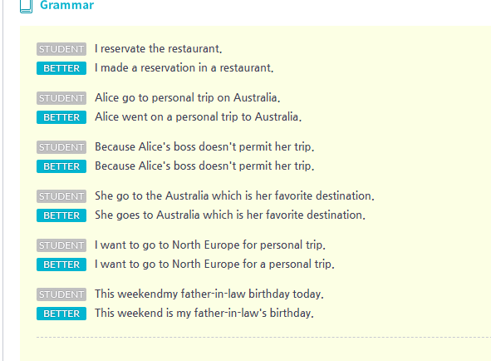Click the first 'Because Alice's boss' STUDENT badge

(x=61, y=147)
